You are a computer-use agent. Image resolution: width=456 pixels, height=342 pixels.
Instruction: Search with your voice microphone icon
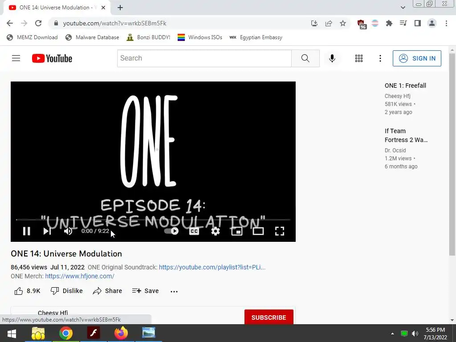coord(332,58)
